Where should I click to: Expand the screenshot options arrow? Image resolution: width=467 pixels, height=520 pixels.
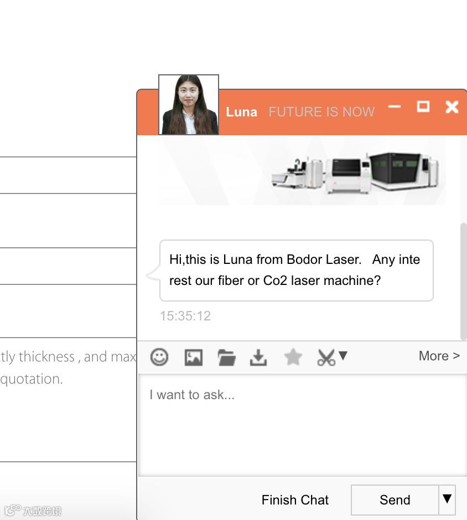pyautogui.click(x=343, y=355)
